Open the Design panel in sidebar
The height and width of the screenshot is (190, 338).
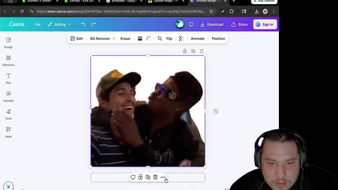8,43
